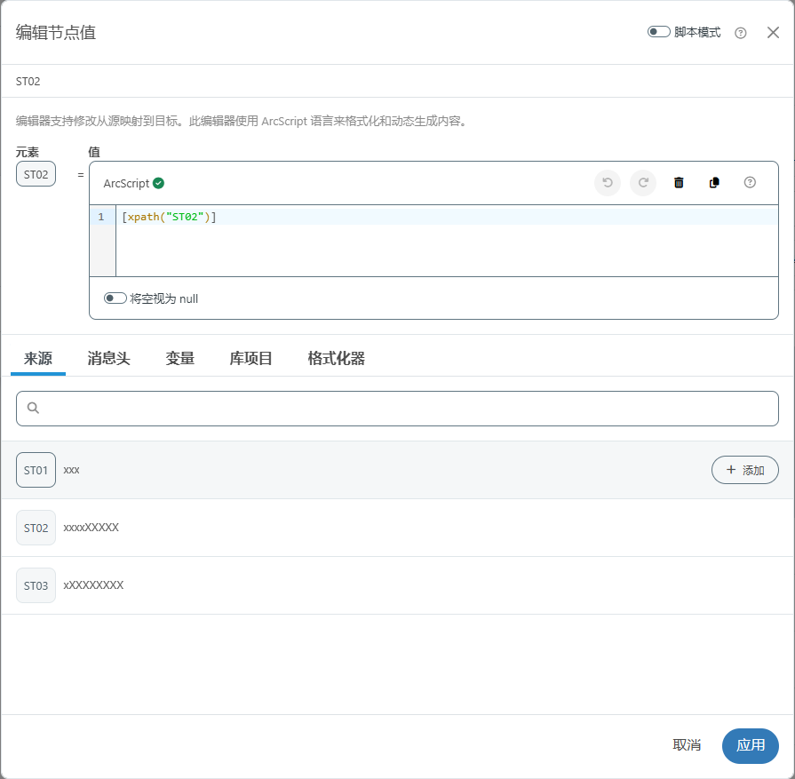Screen dimensions: 795x779
Task: Click the 应用 button
Action: point(750,745)
